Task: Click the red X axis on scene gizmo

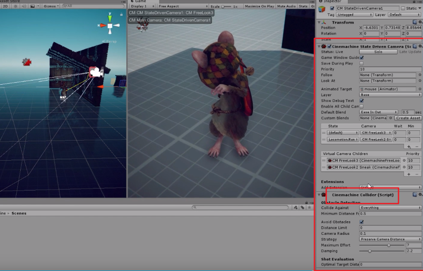Action: point(103,26)
